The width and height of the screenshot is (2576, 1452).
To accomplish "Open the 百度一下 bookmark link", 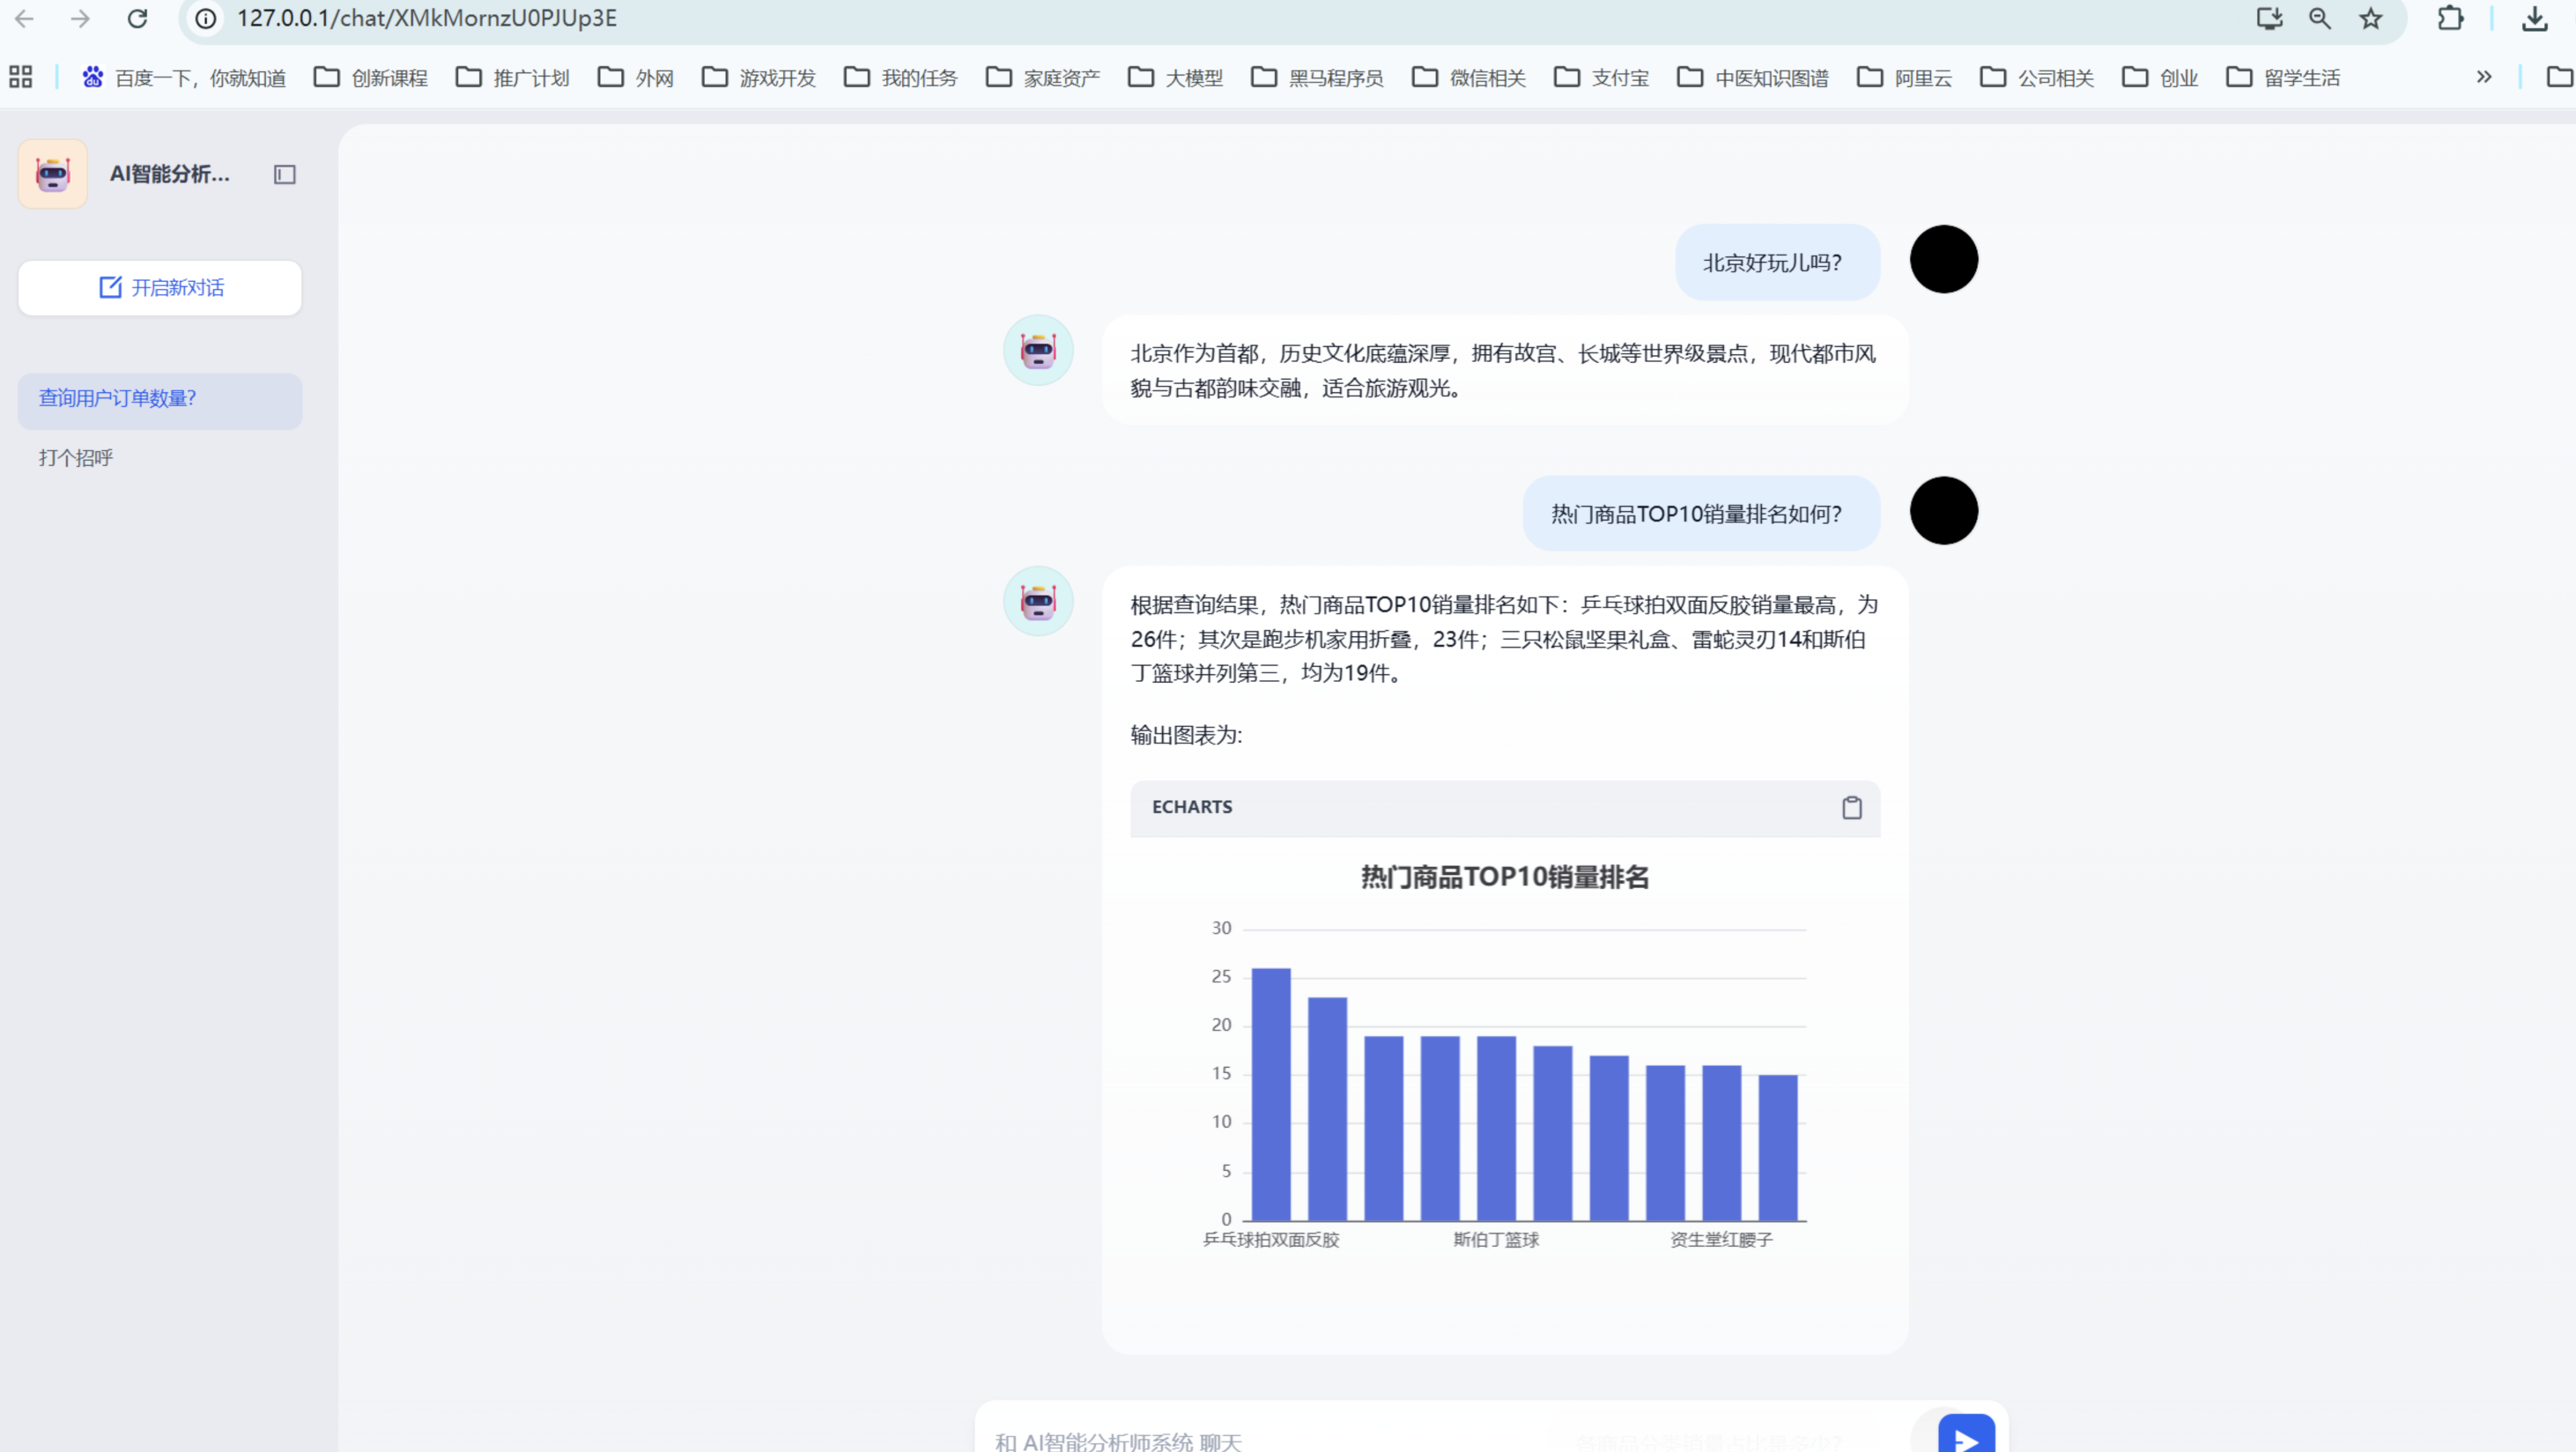I will pyautogui.click(x=184, y=77).
